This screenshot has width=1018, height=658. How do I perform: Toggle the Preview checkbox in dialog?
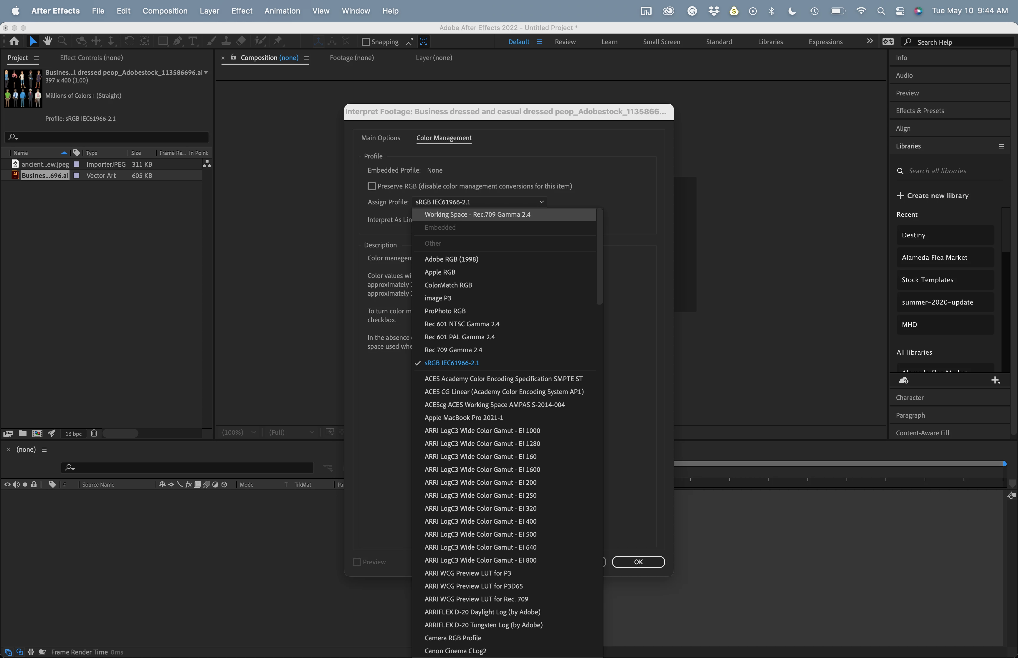coord(357,562)
